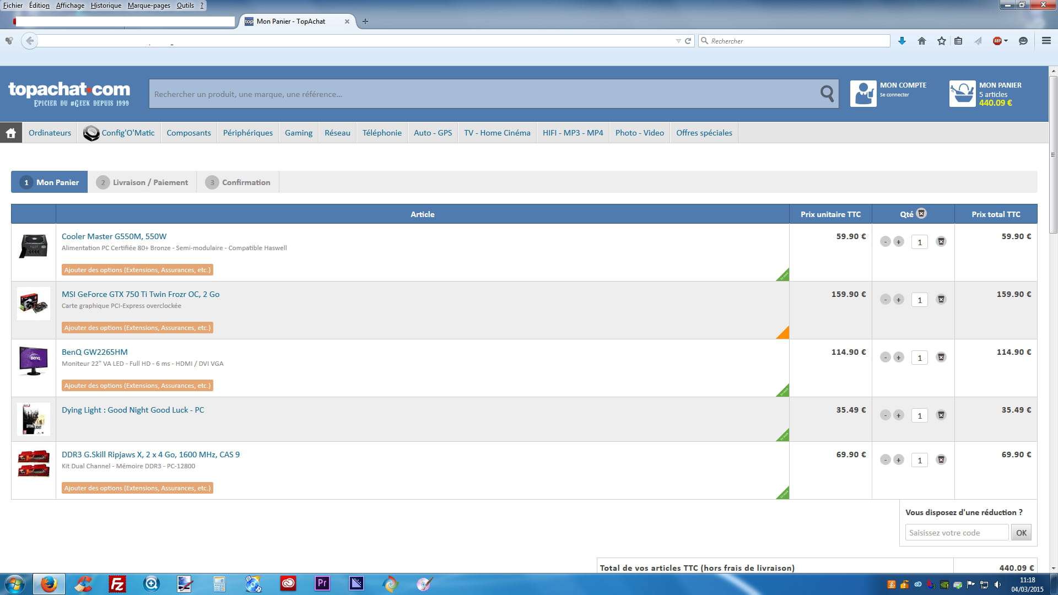Open the Composants navigation menu

[188, 133]
